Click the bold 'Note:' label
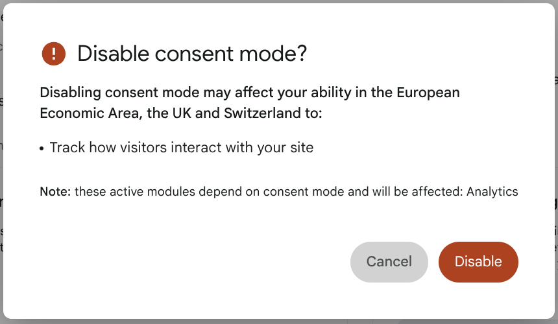The height and width of the screenshot is (324, 558). tap(56, 192)
